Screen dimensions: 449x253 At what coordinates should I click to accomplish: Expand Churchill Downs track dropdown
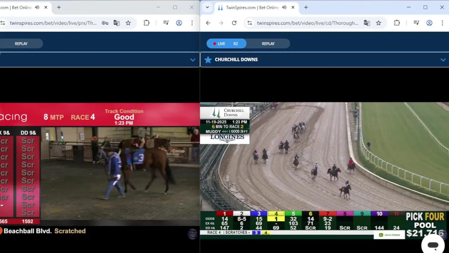443,60
